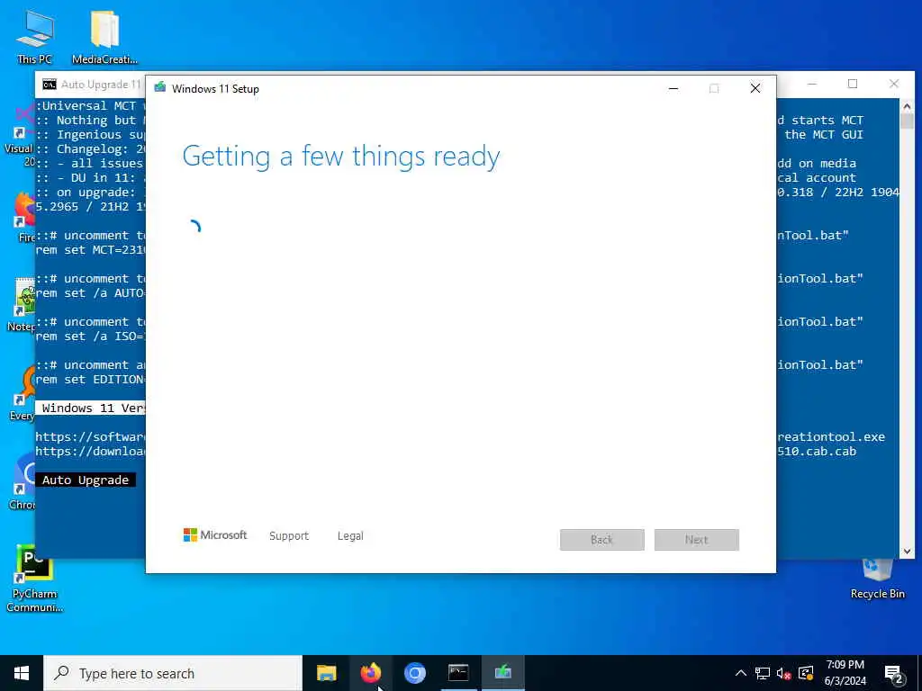Open Firefox from the taskbar
Viewport: 922px width, 691px height.
point(370,673)
